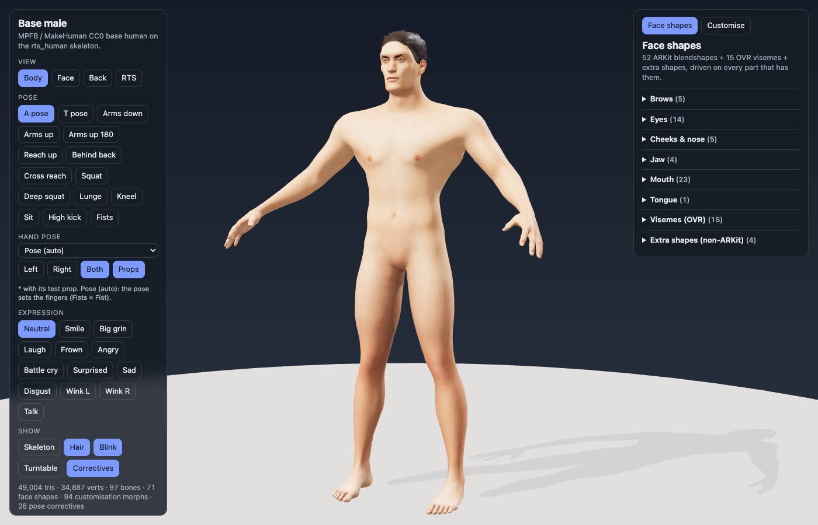Expand the Brows (5) section
This screenshot has width=818, height=525.
pyautogui.click(x=720, y=99)
